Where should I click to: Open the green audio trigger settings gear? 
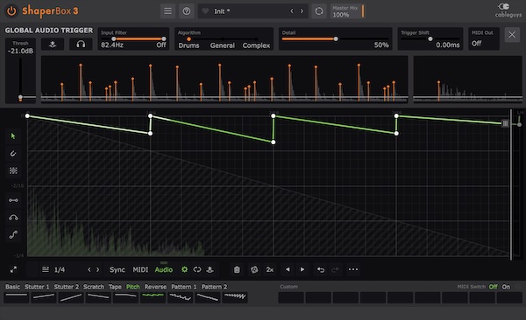coord(184,269)
